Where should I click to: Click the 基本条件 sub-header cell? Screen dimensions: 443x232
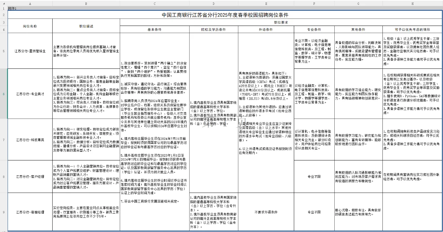coord(155,29)
